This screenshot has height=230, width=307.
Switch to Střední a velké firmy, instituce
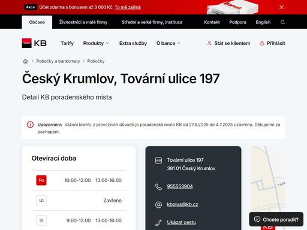tap(152, 22)
